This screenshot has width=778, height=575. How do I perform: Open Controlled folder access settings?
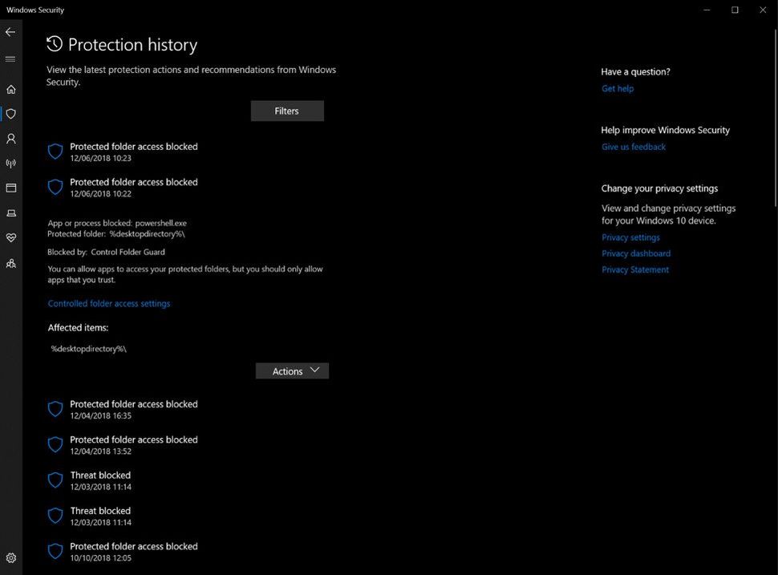coord(108,303)
